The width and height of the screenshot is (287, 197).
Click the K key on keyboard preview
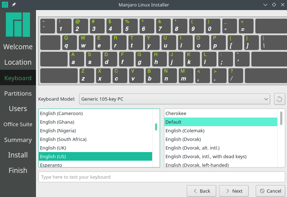192,59
